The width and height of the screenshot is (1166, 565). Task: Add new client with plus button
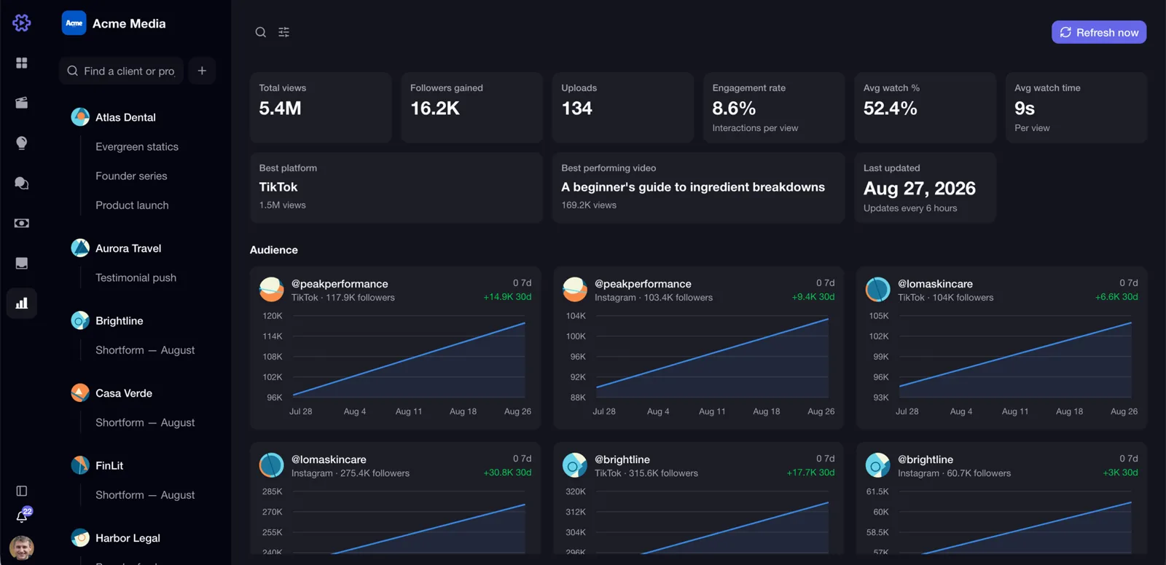[202, 71]
